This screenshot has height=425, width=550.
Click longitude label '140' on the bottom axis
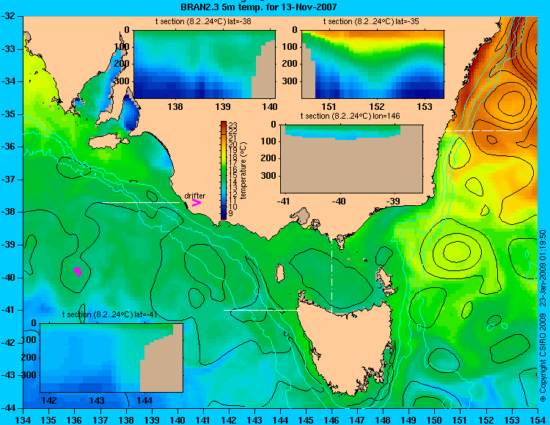click(177, 420)
